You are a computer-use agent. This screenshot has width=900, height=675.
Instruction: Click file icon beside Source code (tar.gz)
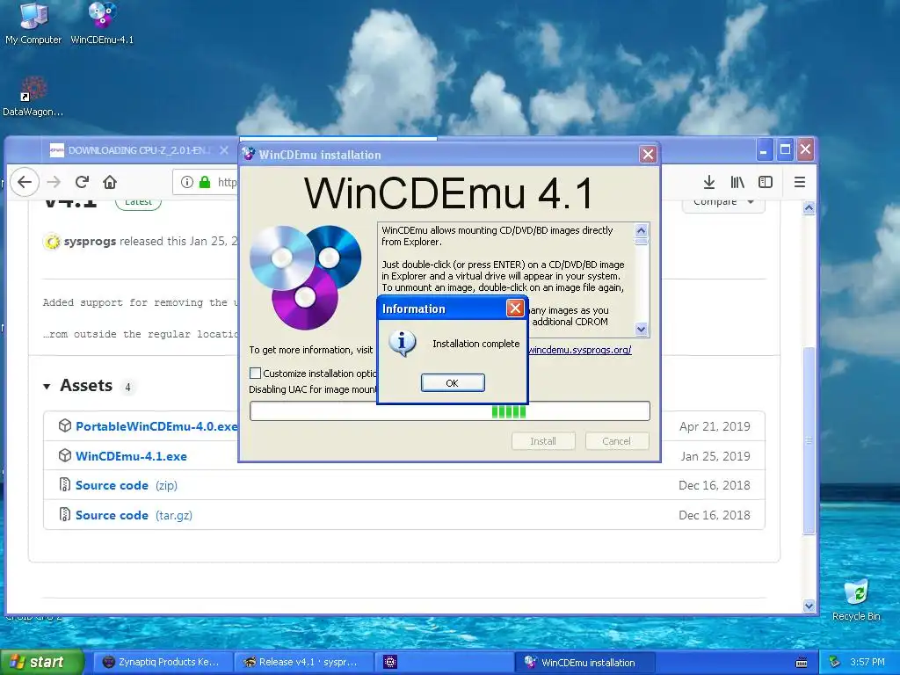[x=65, y=514]
